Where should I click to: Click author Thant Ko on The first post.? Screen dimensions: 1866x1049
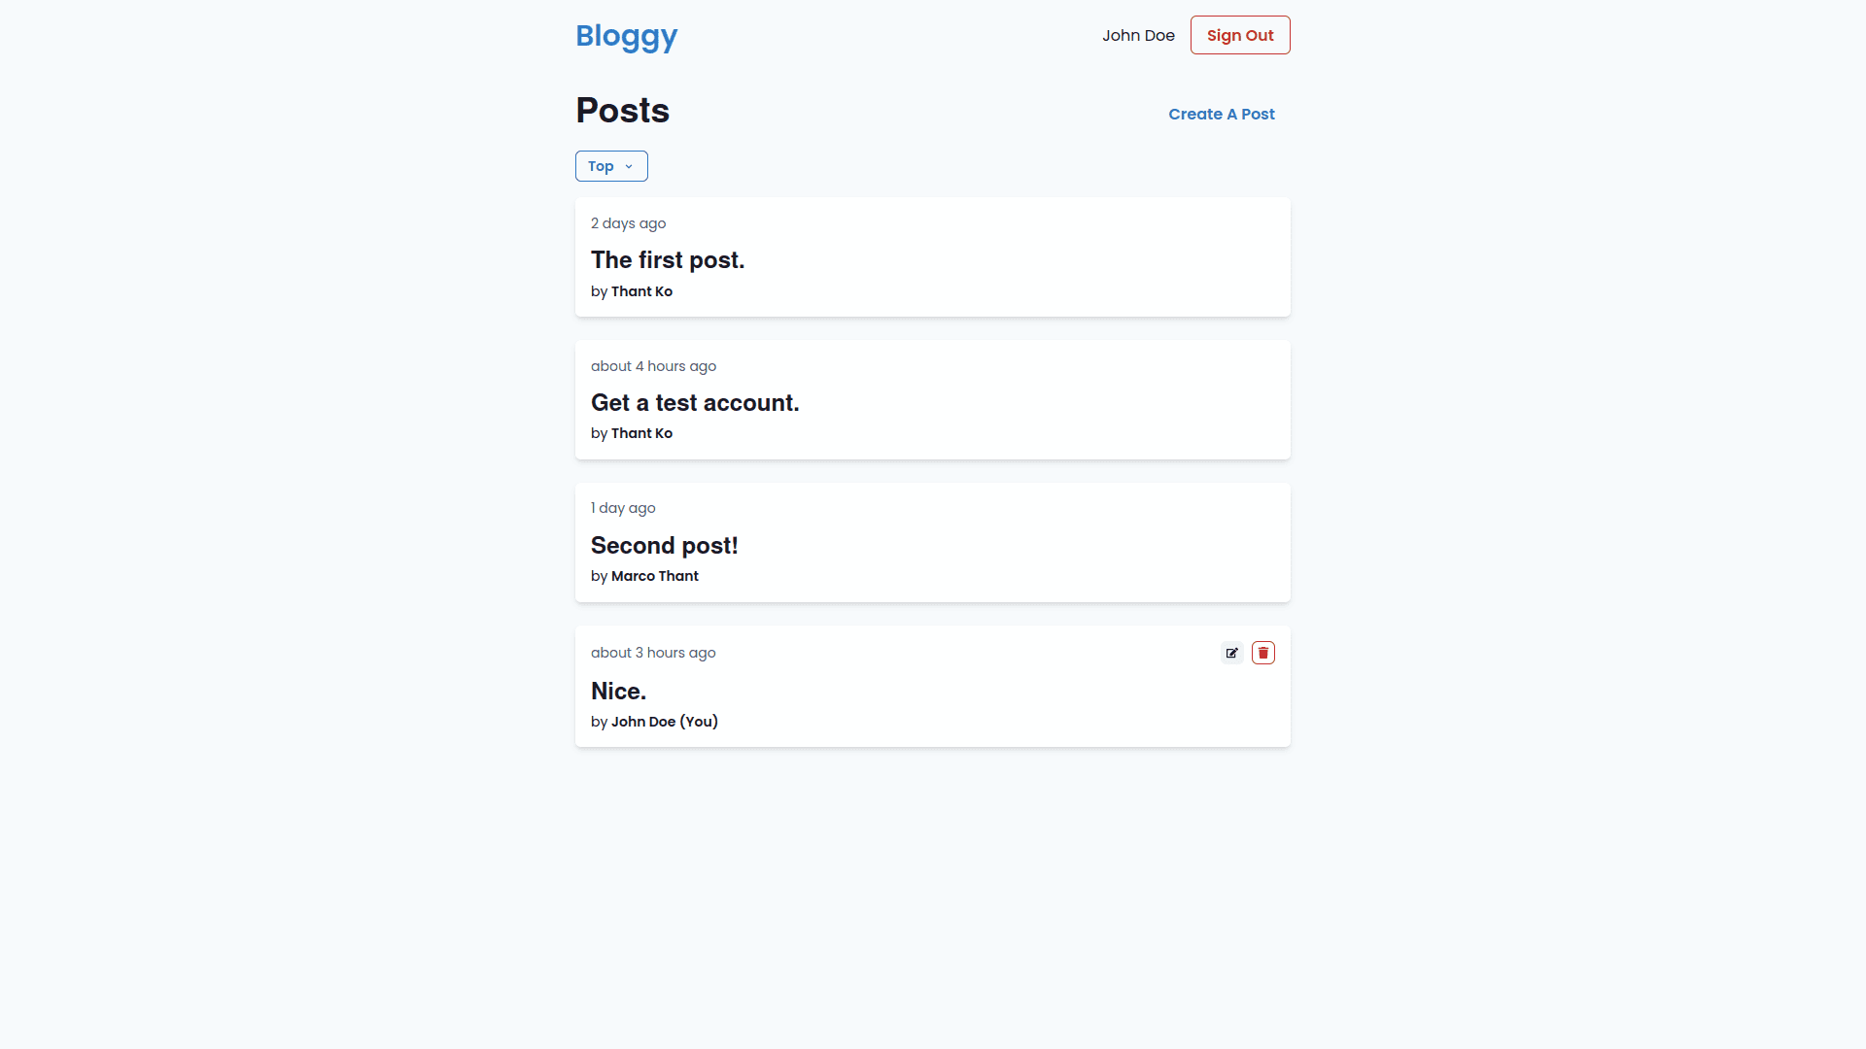coord(641,291)
